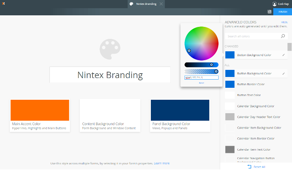This screenshot has width=292, height=170.
Task: Click the Button Text Color label
Action: click(249, 95)
